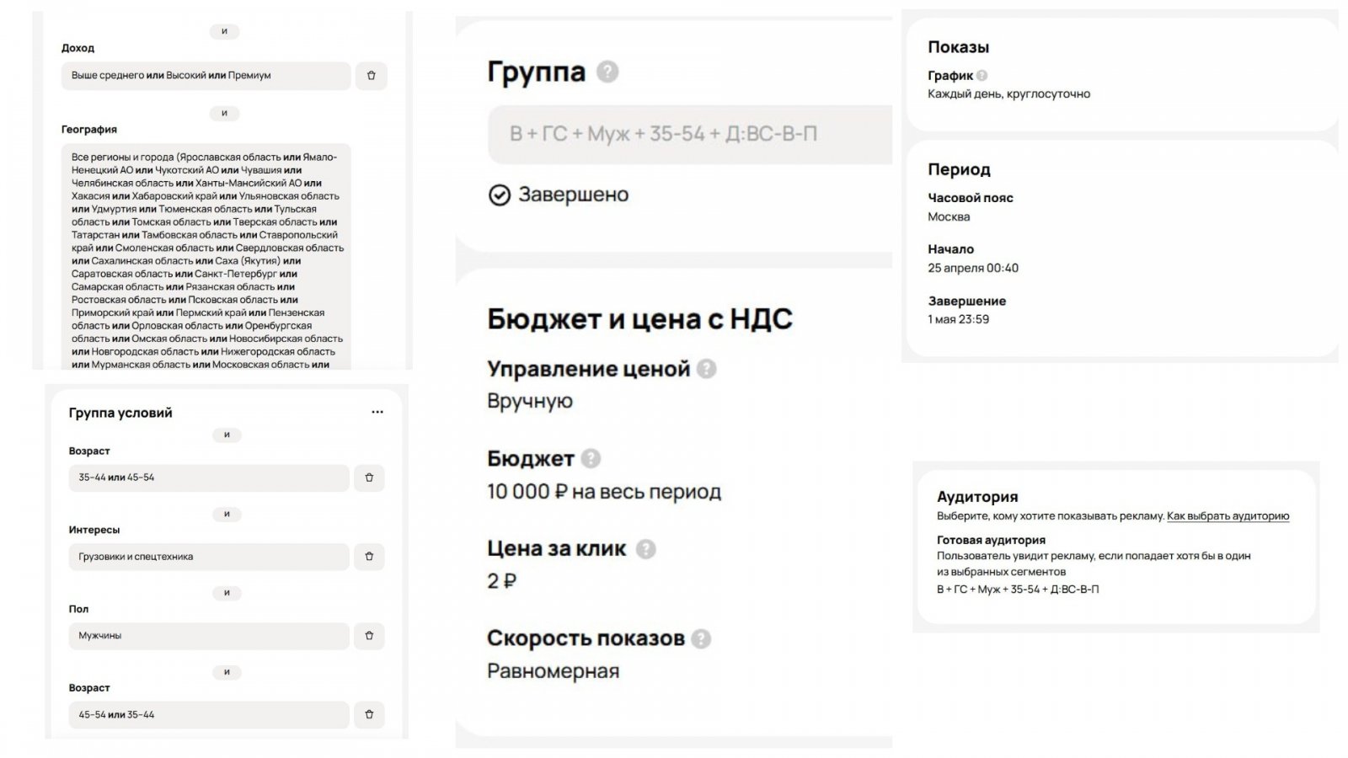Image resolution: width=1348 pixels, height=758 pixels.
Task: Click the Готовая аудитория label
Action: (991, 541)
